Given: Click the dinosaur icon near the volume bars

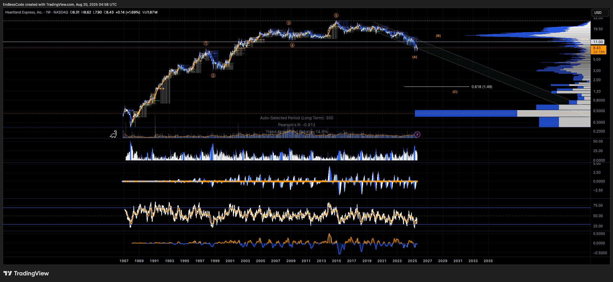Looking at the screenshot, I should pyautogui.click(x=114, y=134).
